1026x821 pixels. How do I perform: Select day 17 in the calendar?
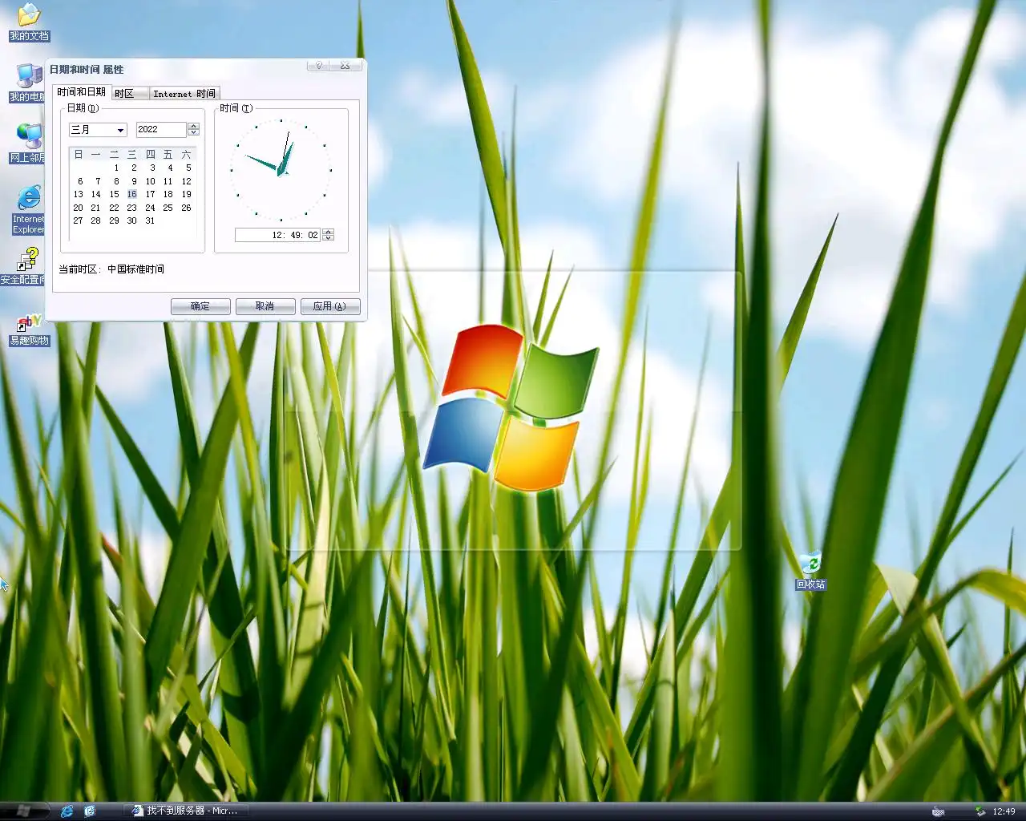click(151, 194)
